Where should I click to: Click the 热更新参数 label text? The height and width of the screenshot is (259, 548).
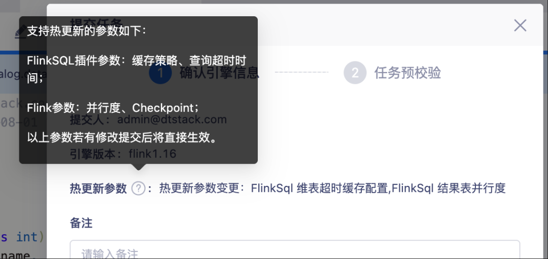tap(98, 189)
